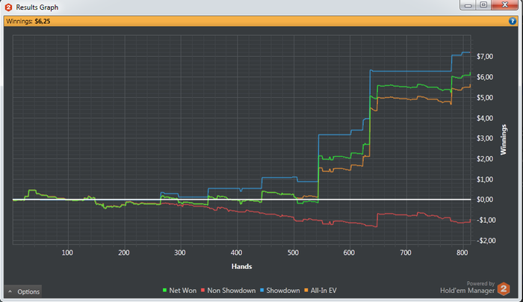Click the -$2,00 axis label
Viewport: 523px width, 302px height.
486,241
